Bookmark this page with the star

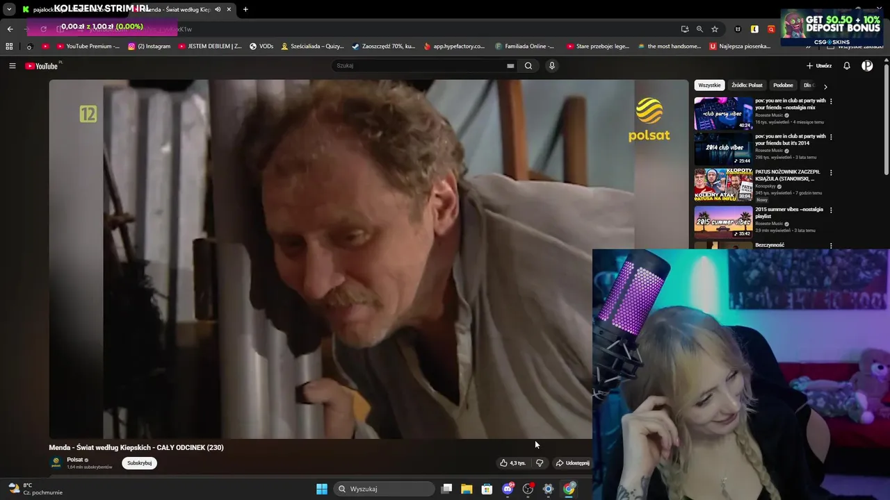point(715,29)
